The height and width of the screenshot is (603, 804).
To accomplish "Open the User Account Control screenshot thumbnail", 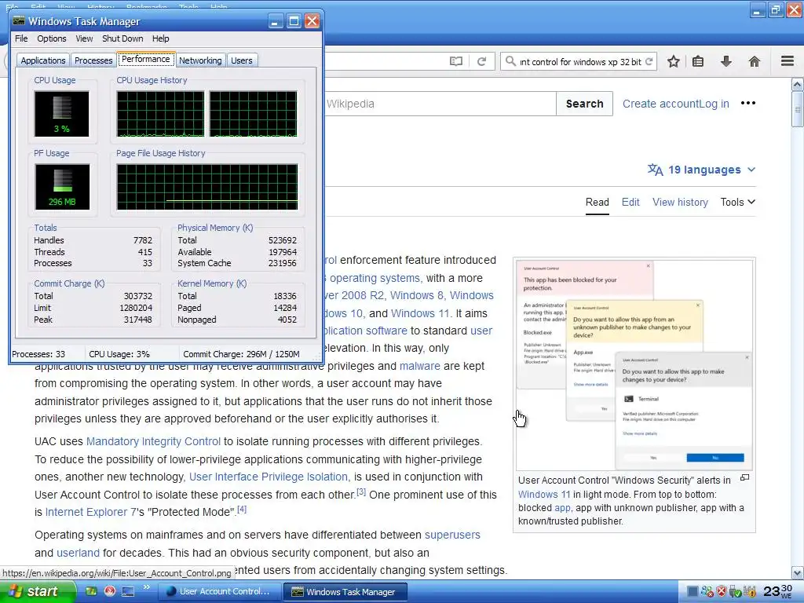I will click(x=634, y=365).
